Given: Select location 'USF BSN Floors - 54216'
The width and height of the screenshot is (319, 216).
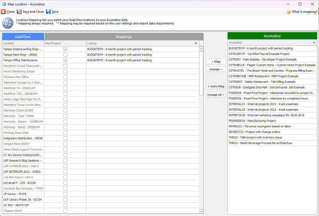Looking at the screenshot, I should 23,177.
